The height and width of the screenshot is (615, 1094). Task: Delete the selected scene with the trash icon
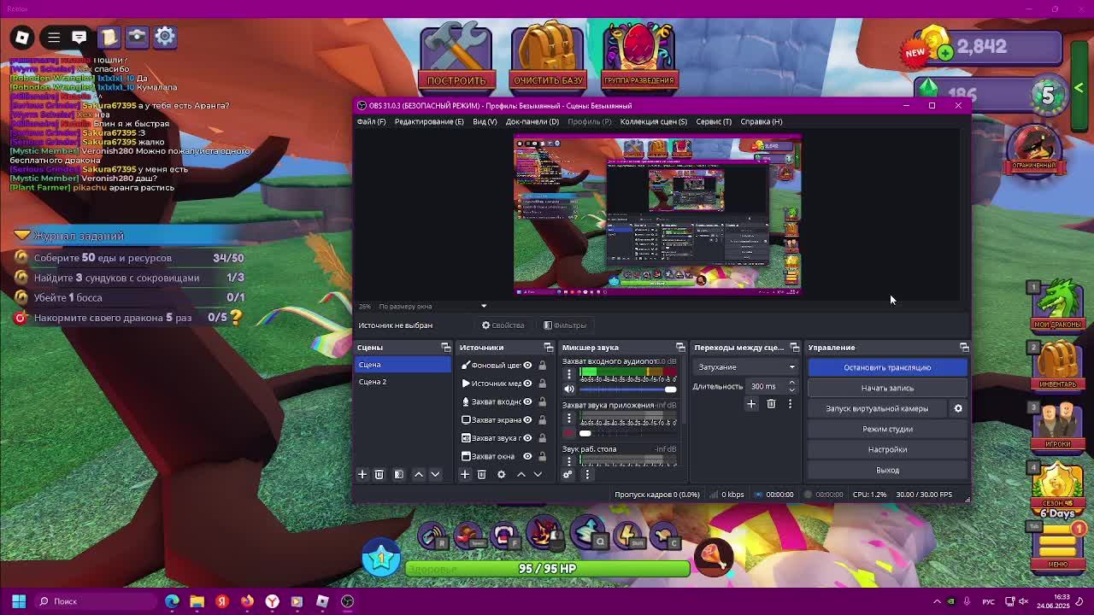[x=379, y=474]
